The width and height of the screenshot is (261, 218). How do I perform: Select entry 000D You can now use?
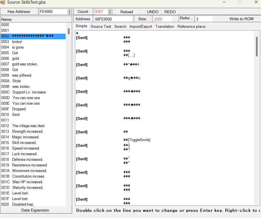33,98
